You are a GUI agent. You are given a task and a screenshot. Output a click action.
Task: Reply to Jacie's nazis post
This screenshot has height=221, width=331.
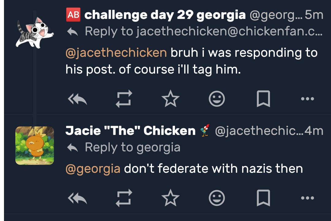77,198
